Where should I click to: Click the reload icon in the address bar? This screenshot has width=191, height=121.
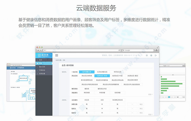(119, 50)
